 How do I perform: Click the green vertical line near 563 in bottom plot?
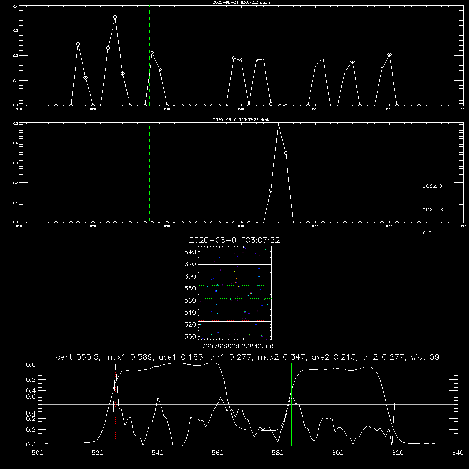[226, 404]
